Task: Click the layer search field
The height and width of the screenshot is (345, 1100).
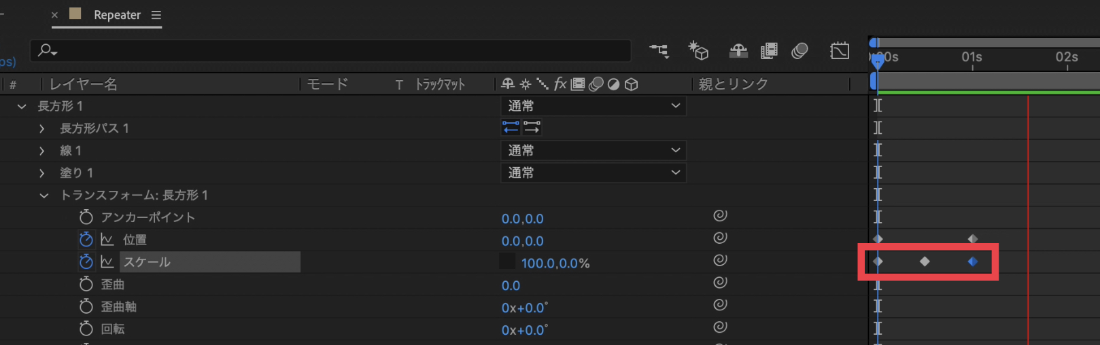Action: pos(330,51)
